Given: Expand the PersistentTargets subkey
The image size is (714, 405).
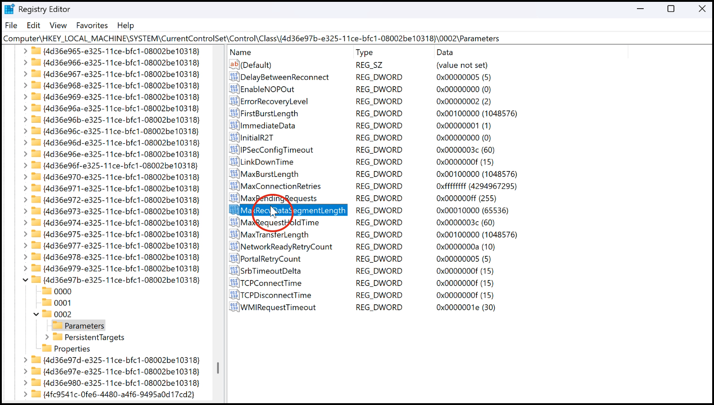Looking at the screenshot, I should [47, 337].
